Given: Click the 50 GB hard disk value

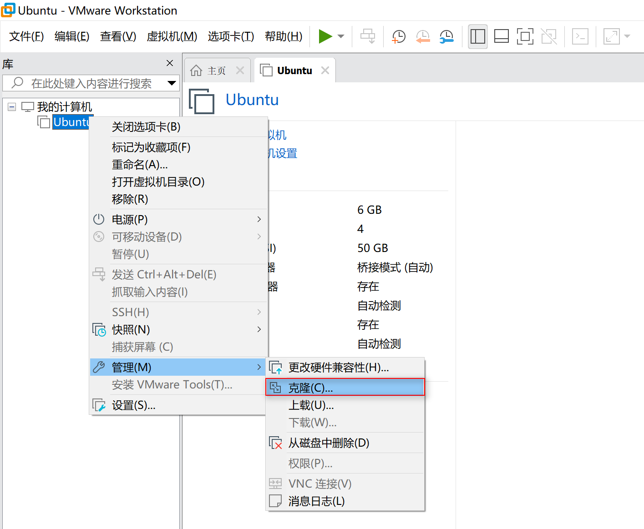Looking at the screenshot, I should tap(373, 248).
